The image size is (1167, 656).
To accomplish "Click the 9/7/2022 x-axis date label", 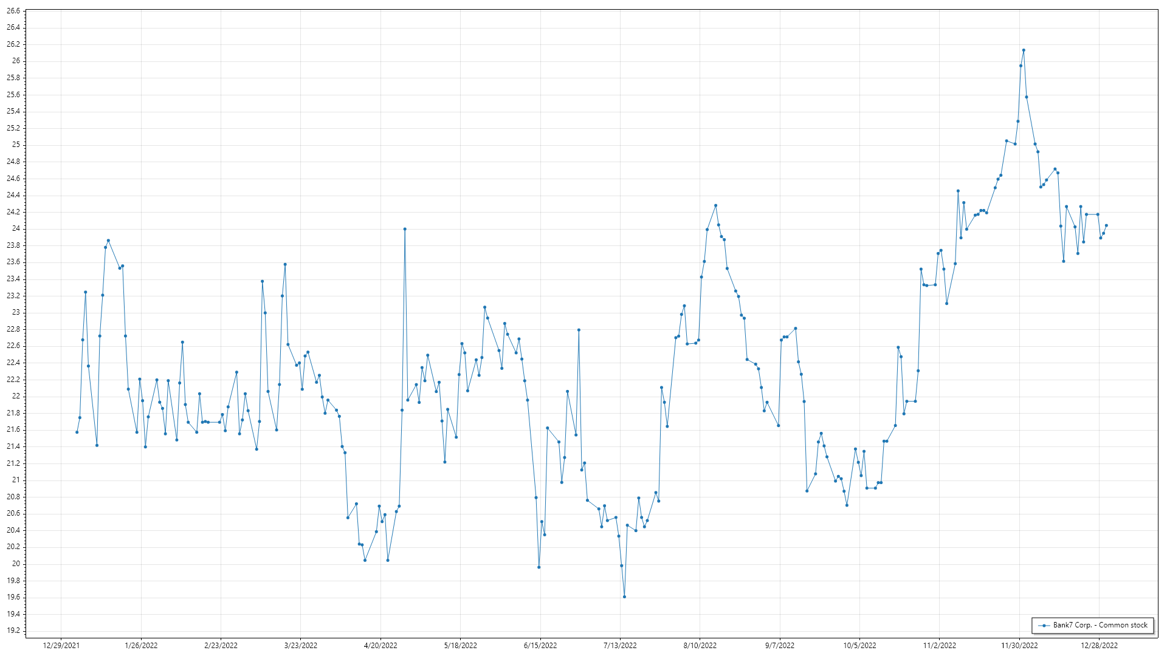I will coord(780,645).
